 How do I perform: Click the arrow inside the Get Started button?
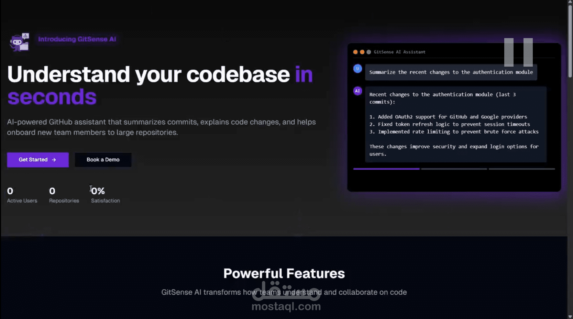pos(54,160)
